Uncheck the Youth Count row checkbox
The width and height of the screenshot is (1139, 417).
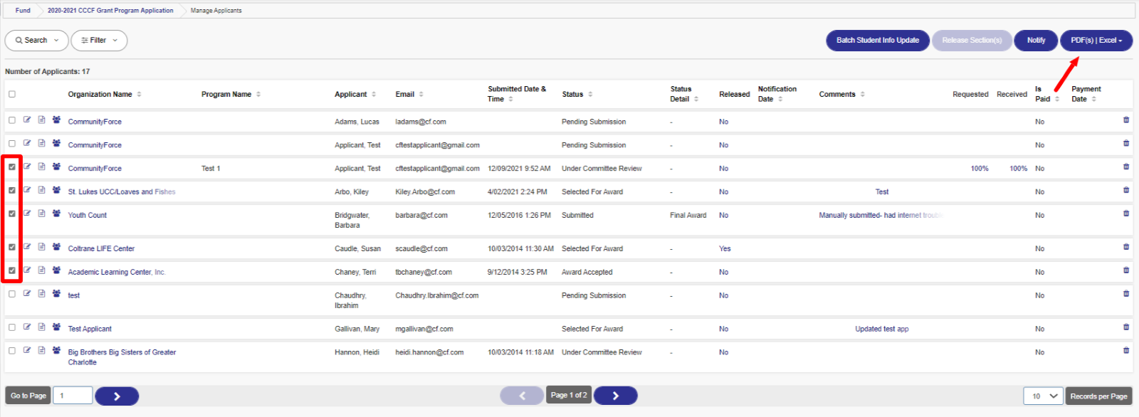coord(12,213)
